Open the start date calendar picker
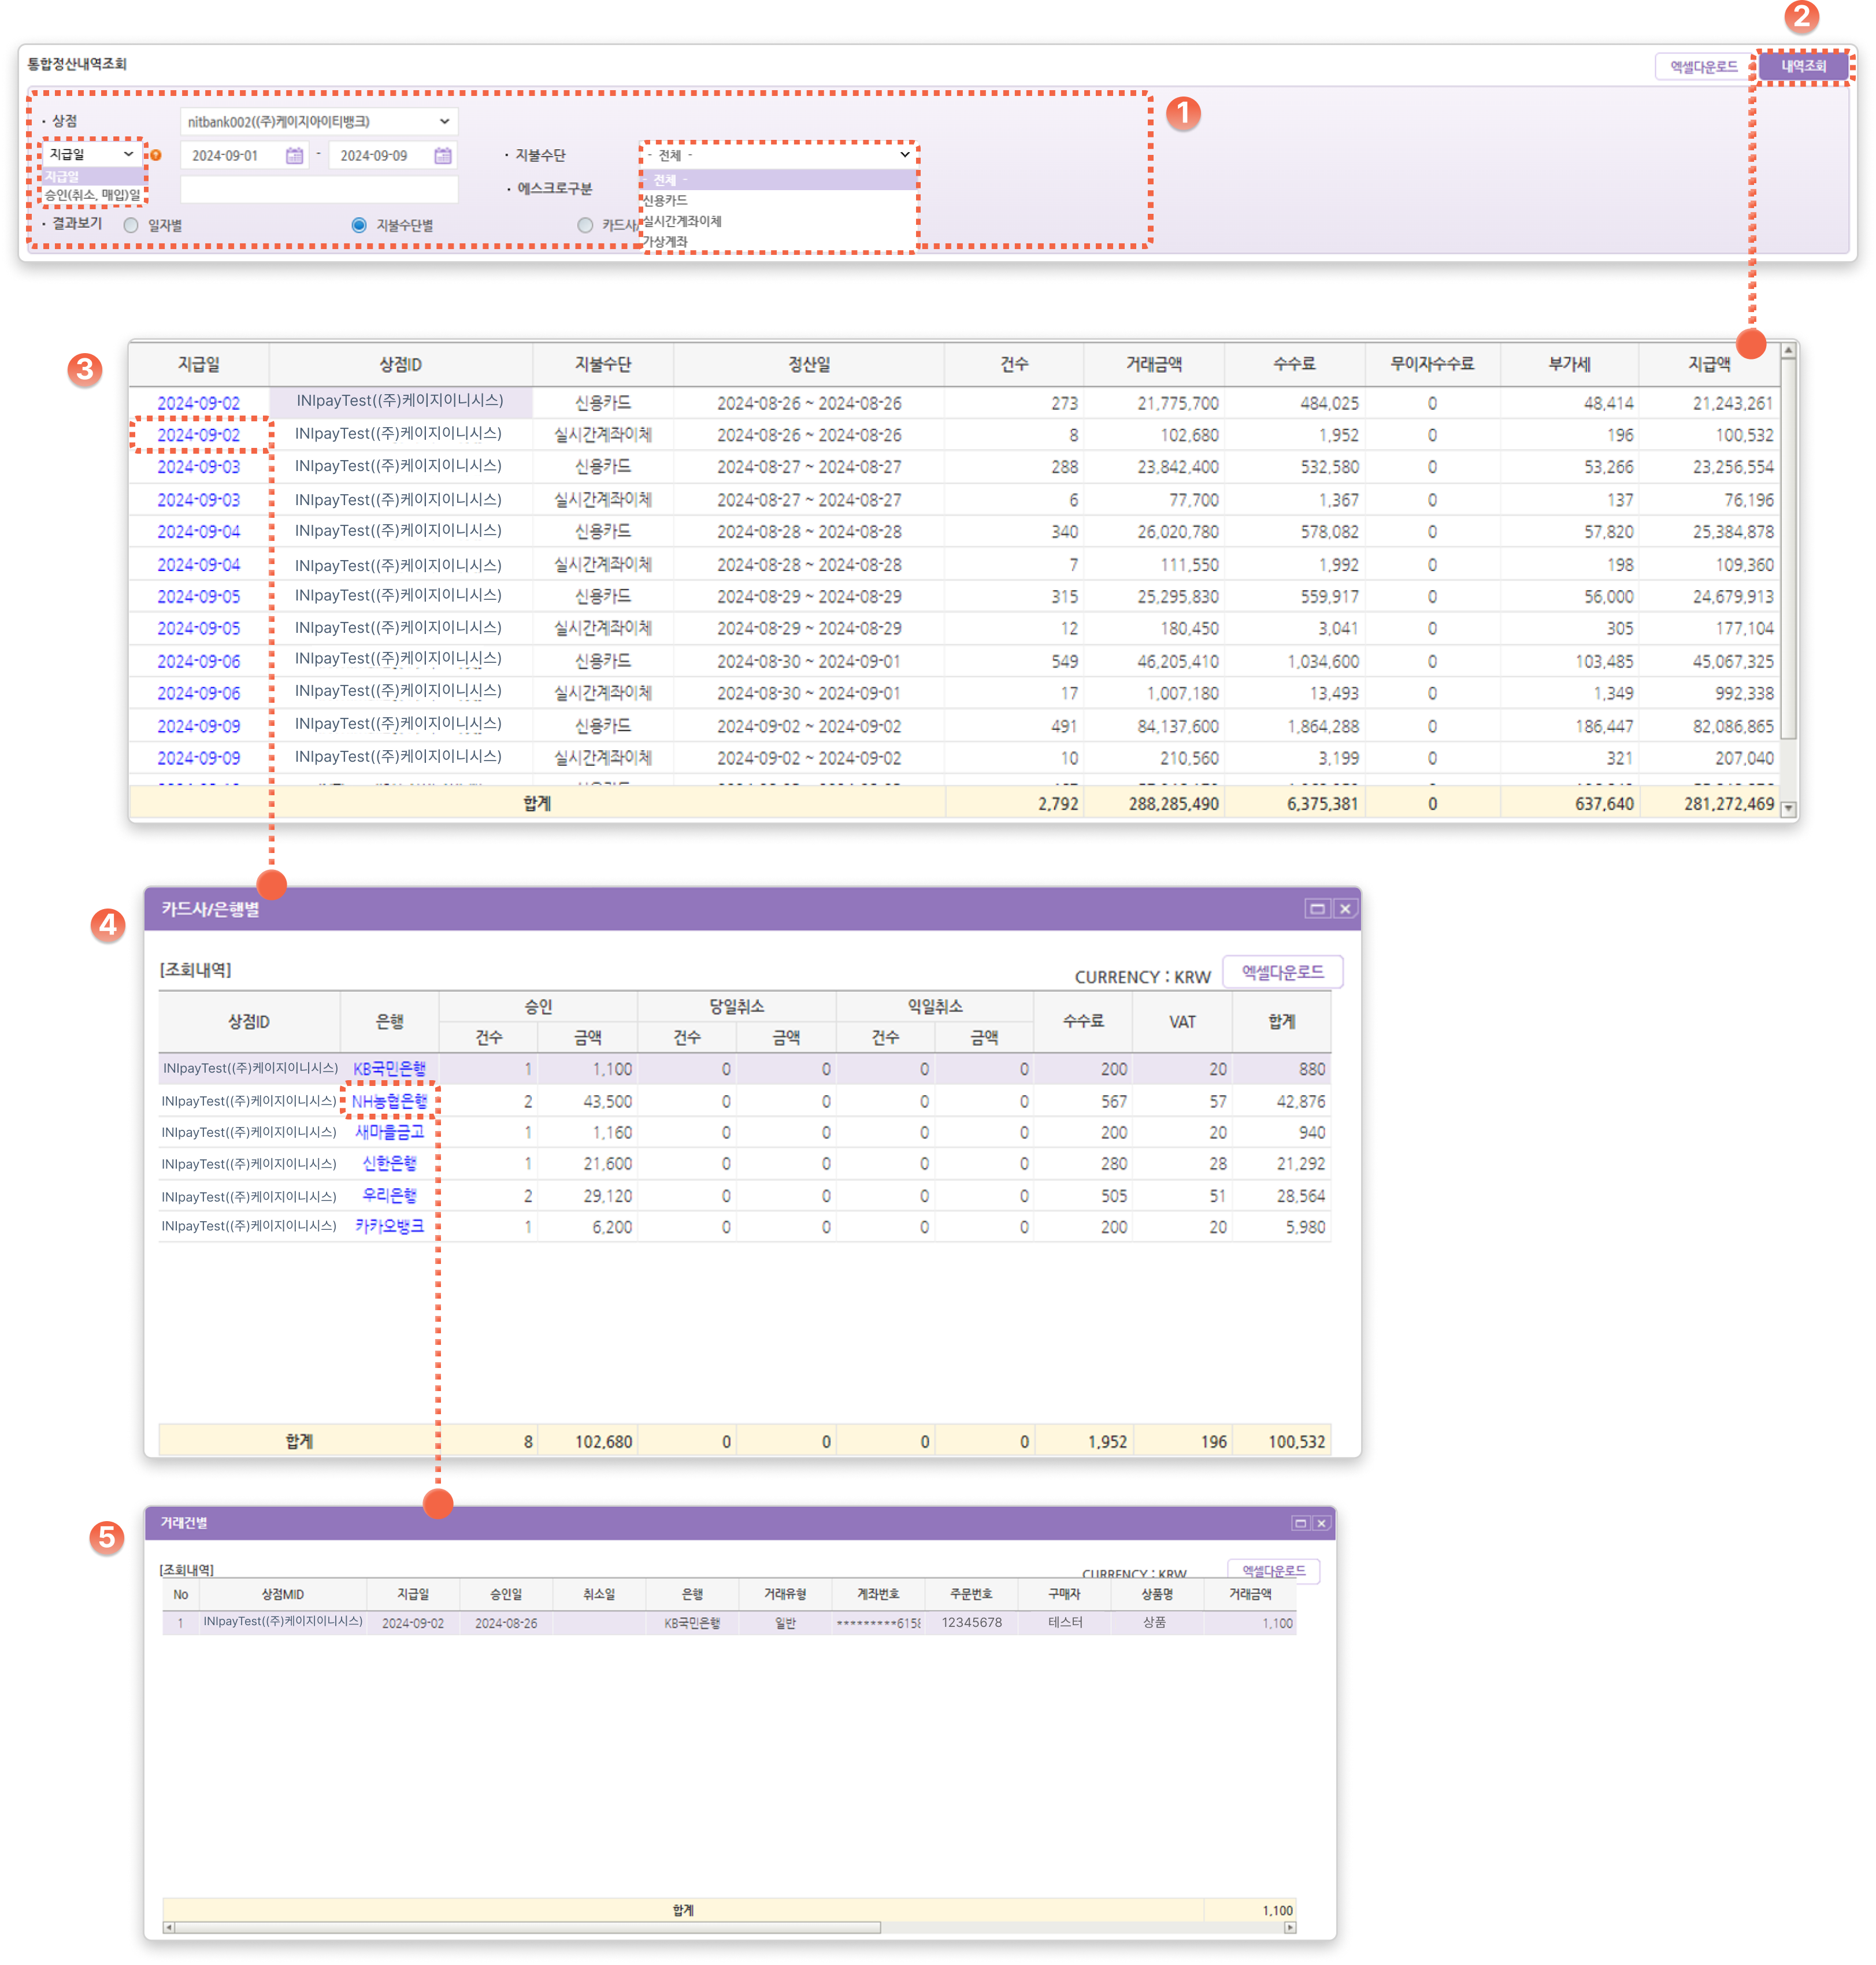This screenshot has width=1876, height=1965. pos(294,156)
